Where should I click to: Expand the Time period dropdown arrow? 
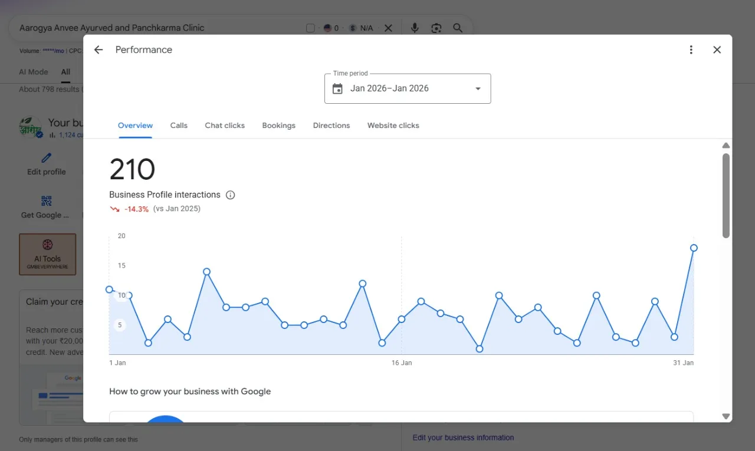478,89
